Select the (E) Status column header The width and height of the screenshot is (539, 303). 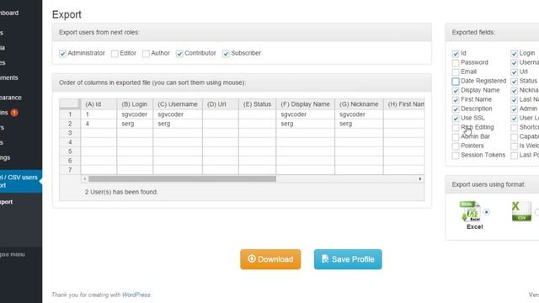pos(257,104)
